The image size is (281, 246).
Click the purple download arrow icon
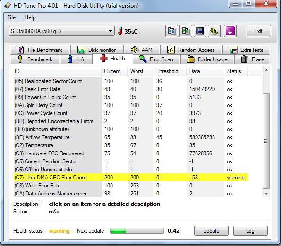tap(230, 31)
